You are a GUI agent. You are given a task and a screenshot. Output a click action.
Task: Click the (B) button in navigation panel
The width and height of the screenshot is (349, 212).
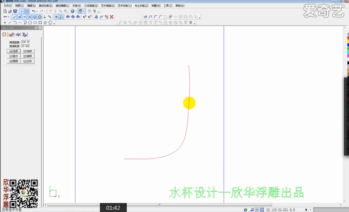(28, 51)
